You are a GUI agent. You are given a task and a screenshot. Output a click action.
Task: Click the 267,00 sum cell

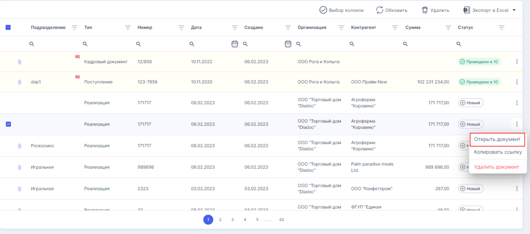pos(442,189)
